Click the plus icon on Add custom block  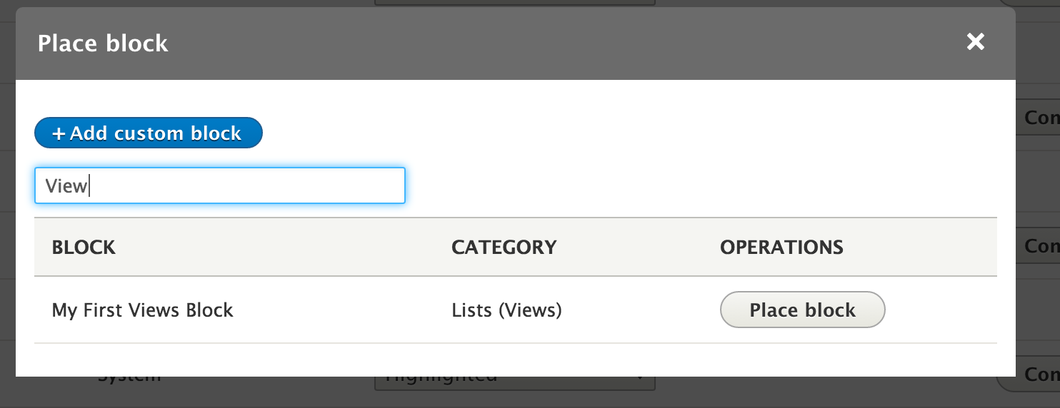pyautogui.click(x=59, y=134)
